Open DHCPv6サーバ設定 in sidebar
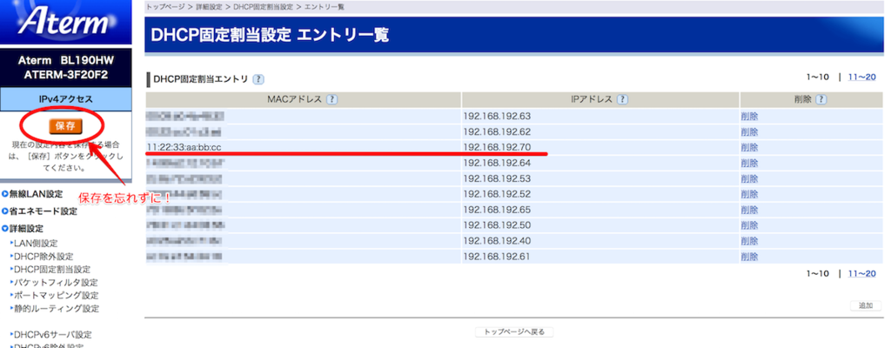Image resolution: width=891 pixels, height=348 pixels. click(53, 335)
